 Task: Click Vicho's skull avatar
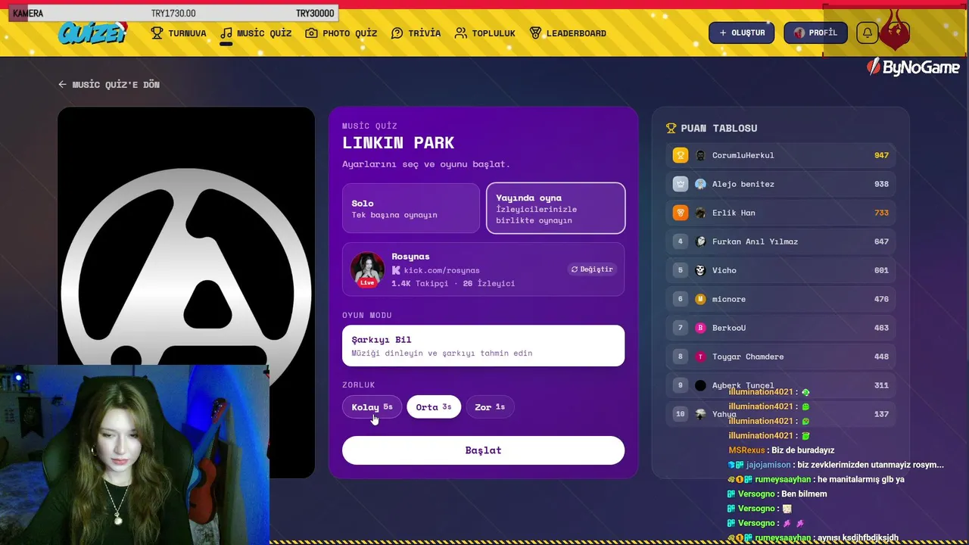700,270
